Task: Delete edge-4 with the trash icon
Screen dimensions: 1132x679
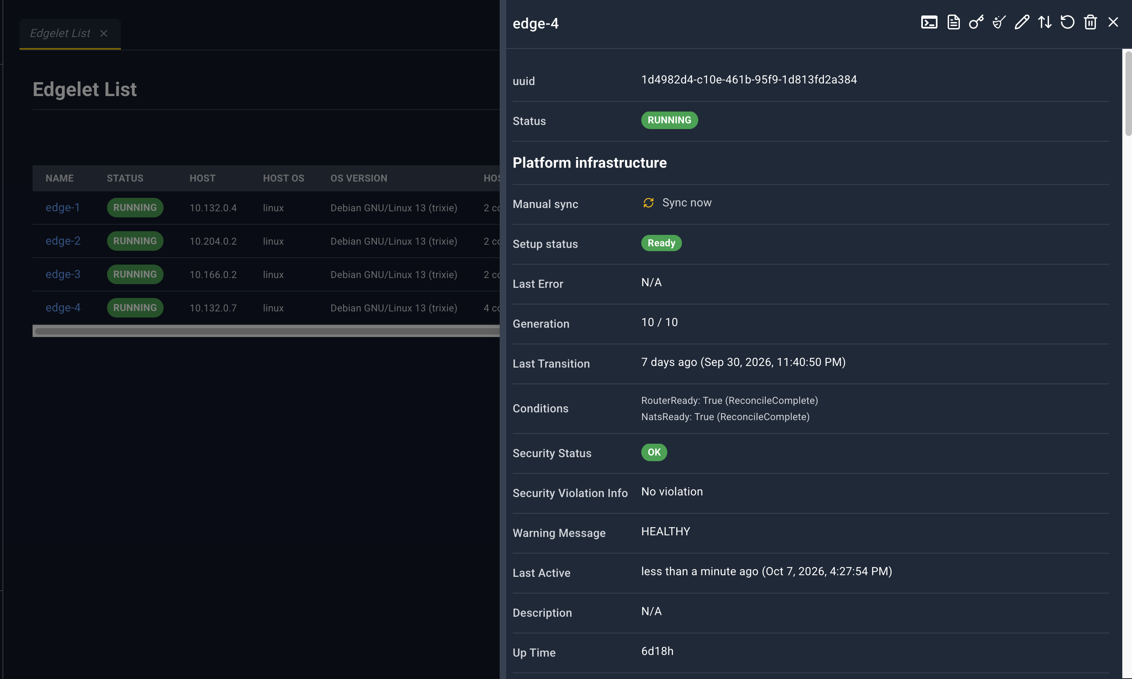Action: 1090,22
